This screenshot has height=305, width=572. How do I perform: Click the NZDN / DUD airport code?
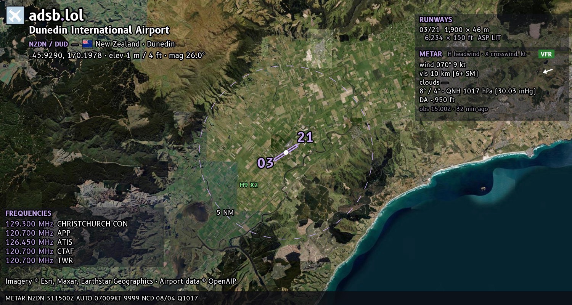48,44
